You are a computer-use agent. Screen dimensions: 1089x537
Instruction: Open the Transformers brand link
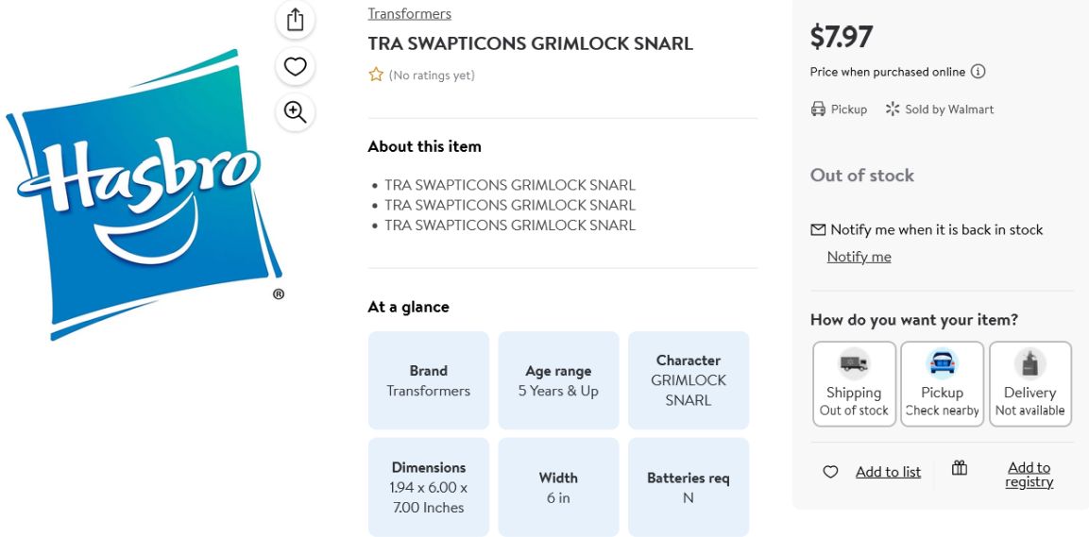pyautogui.click(x=409, y=13)
